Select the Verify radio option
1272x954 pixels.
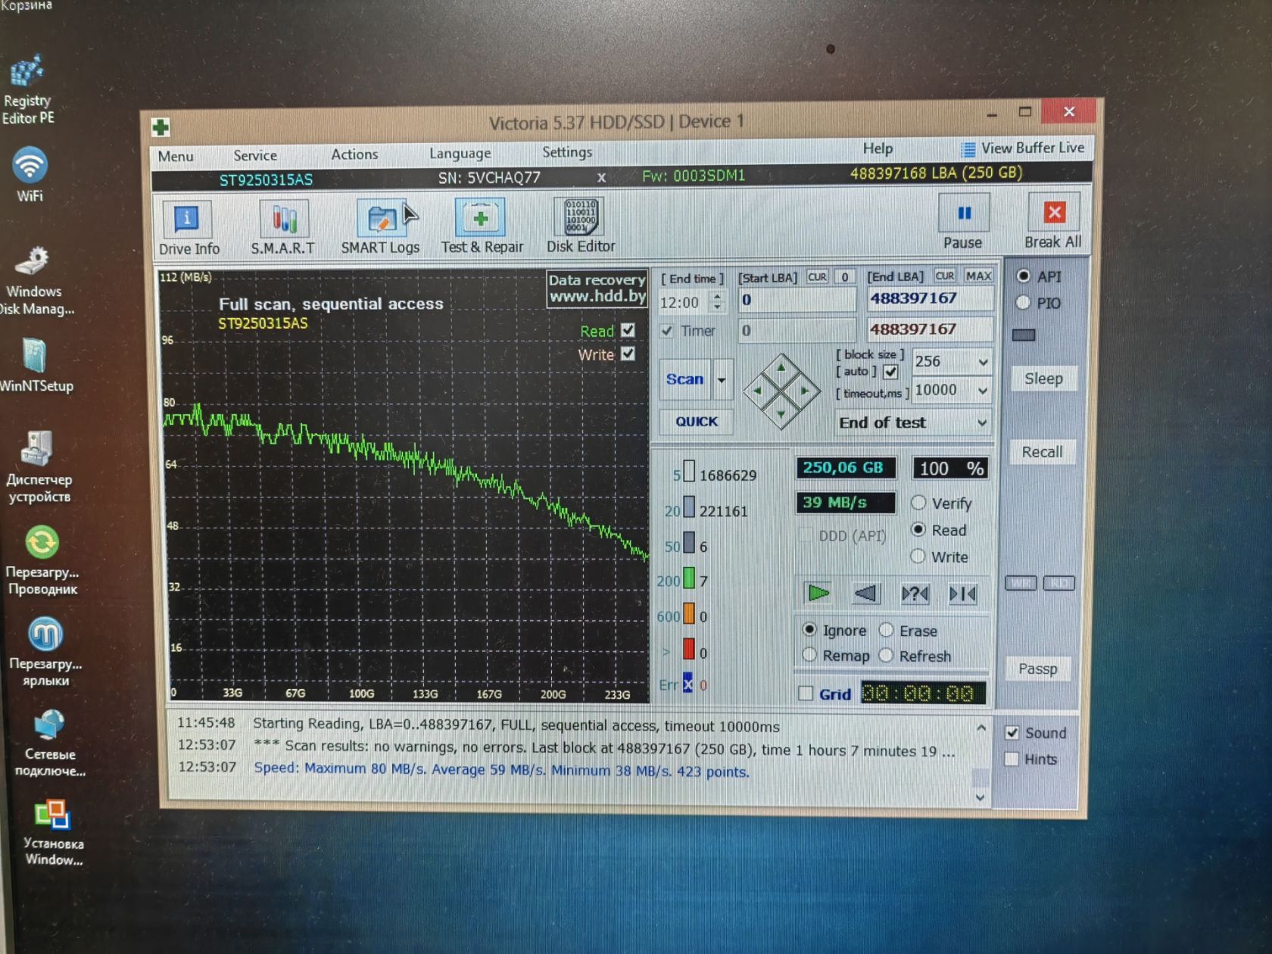(918, 503)
